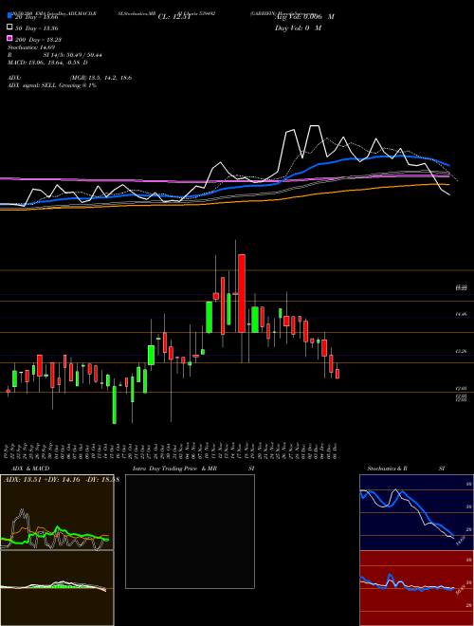Click the magenta 200 Day EMA legend swatch
The image size is (474, 626).
pos(9,38)
